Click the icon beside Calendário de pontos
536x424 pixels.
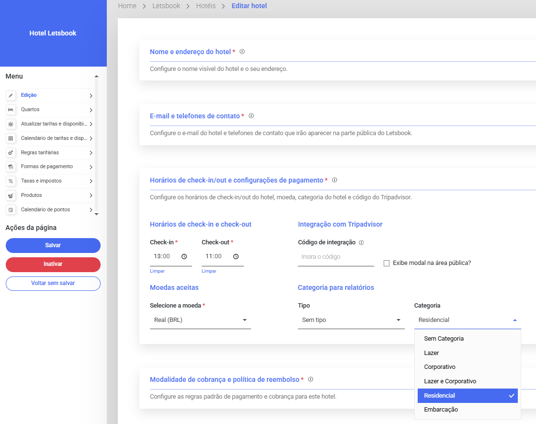[x=11, y=210]
